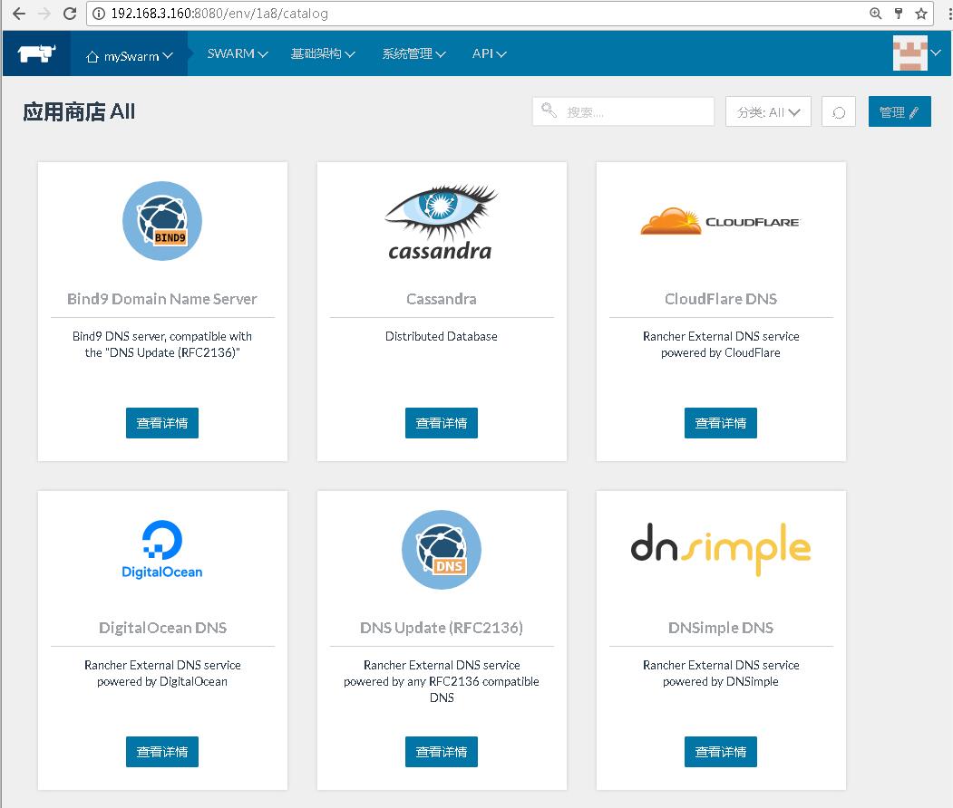Click the DigitalOcean logo
953x808 pixels.
(x=162, y=550)
